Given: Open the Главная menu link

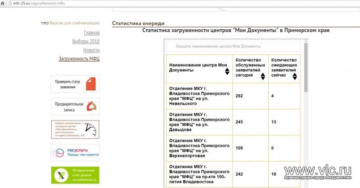Looking at the screenshot, I should (91, 33).
